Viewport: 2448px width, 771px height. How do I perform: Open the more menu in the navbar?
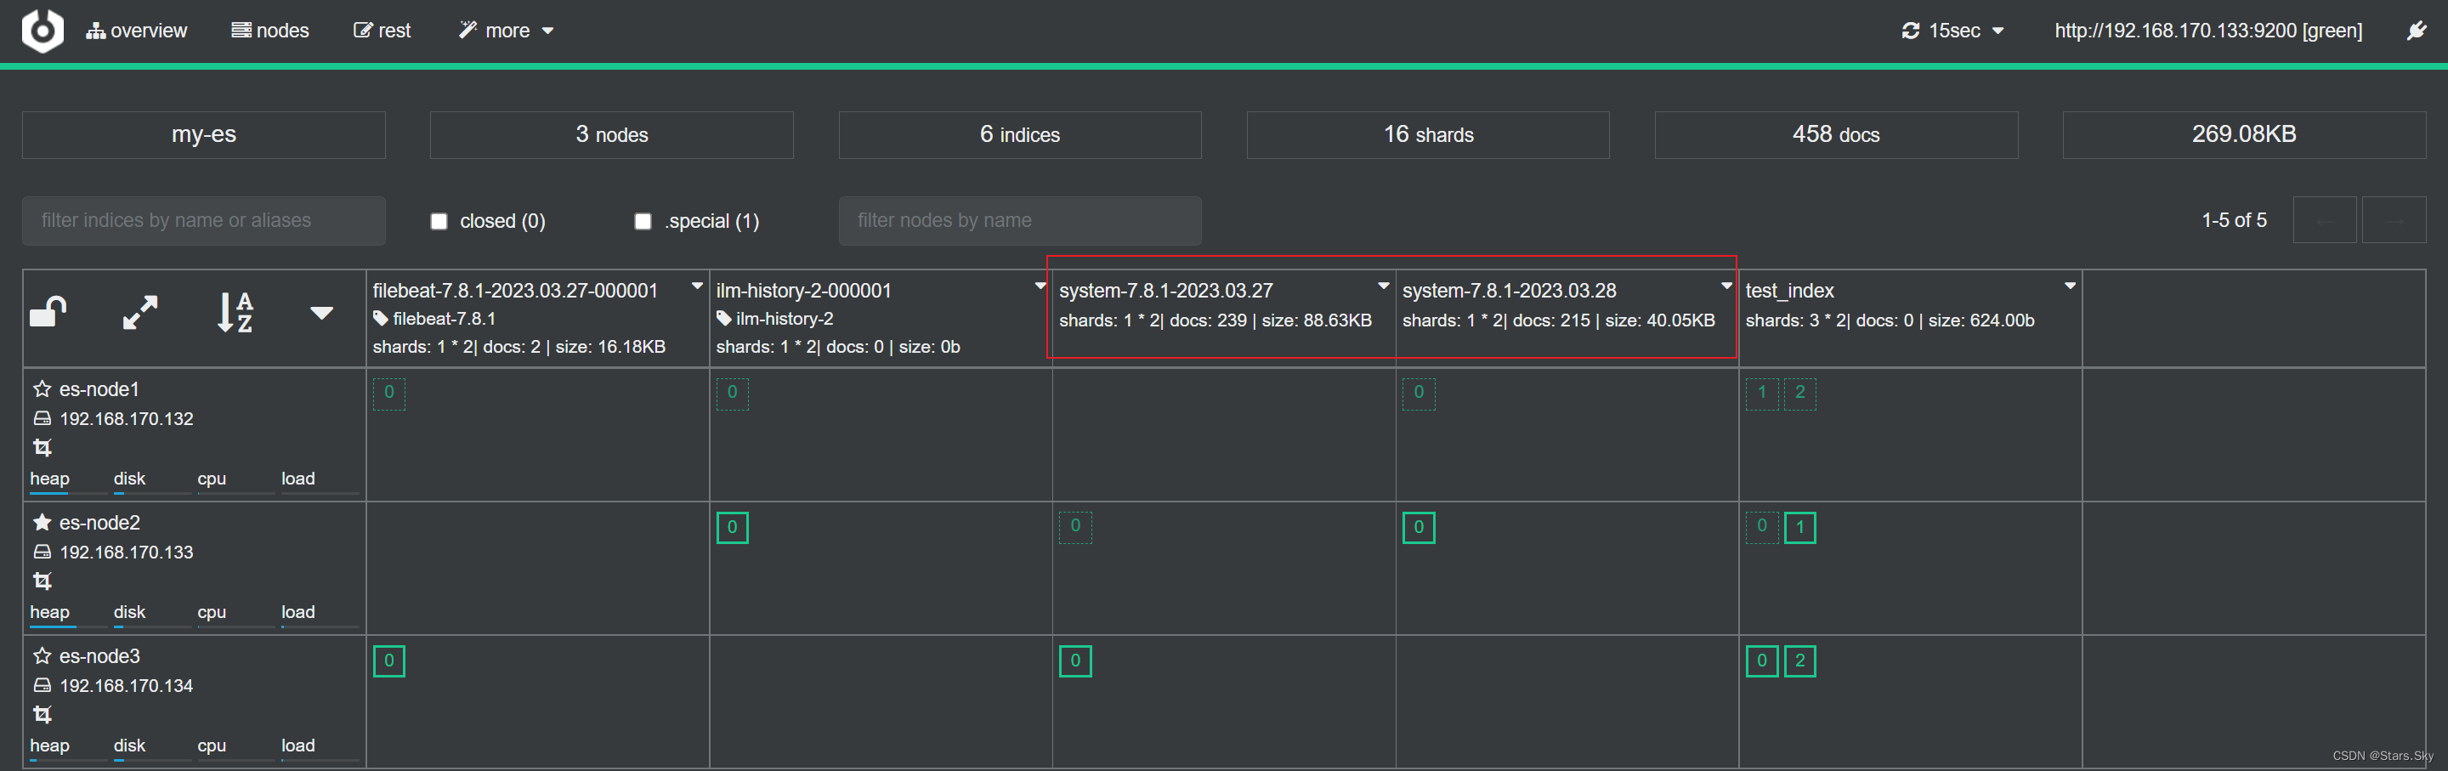(x=506, y=30)
